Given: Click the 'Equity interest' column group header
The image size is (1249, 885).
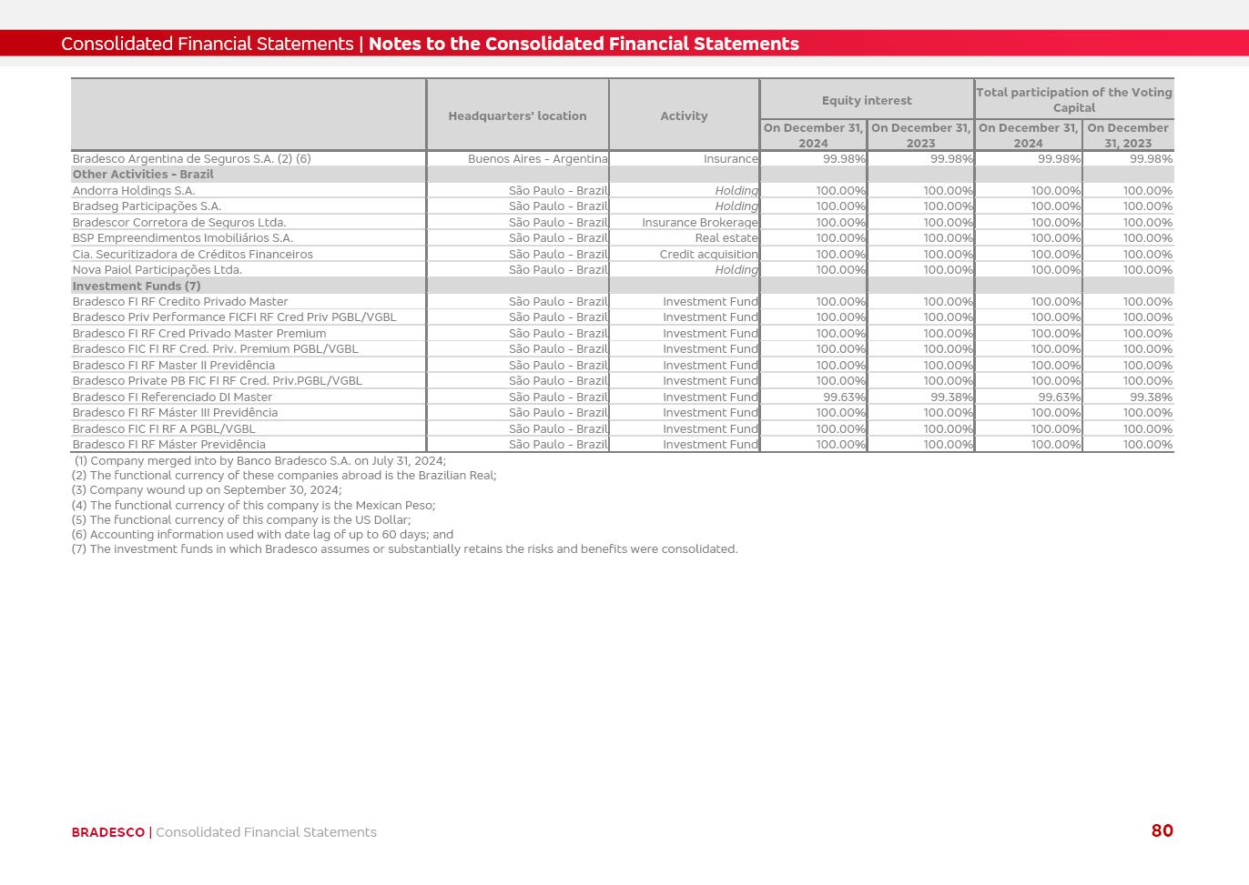Looking at the screenshot, I should [x=866, y=100].
